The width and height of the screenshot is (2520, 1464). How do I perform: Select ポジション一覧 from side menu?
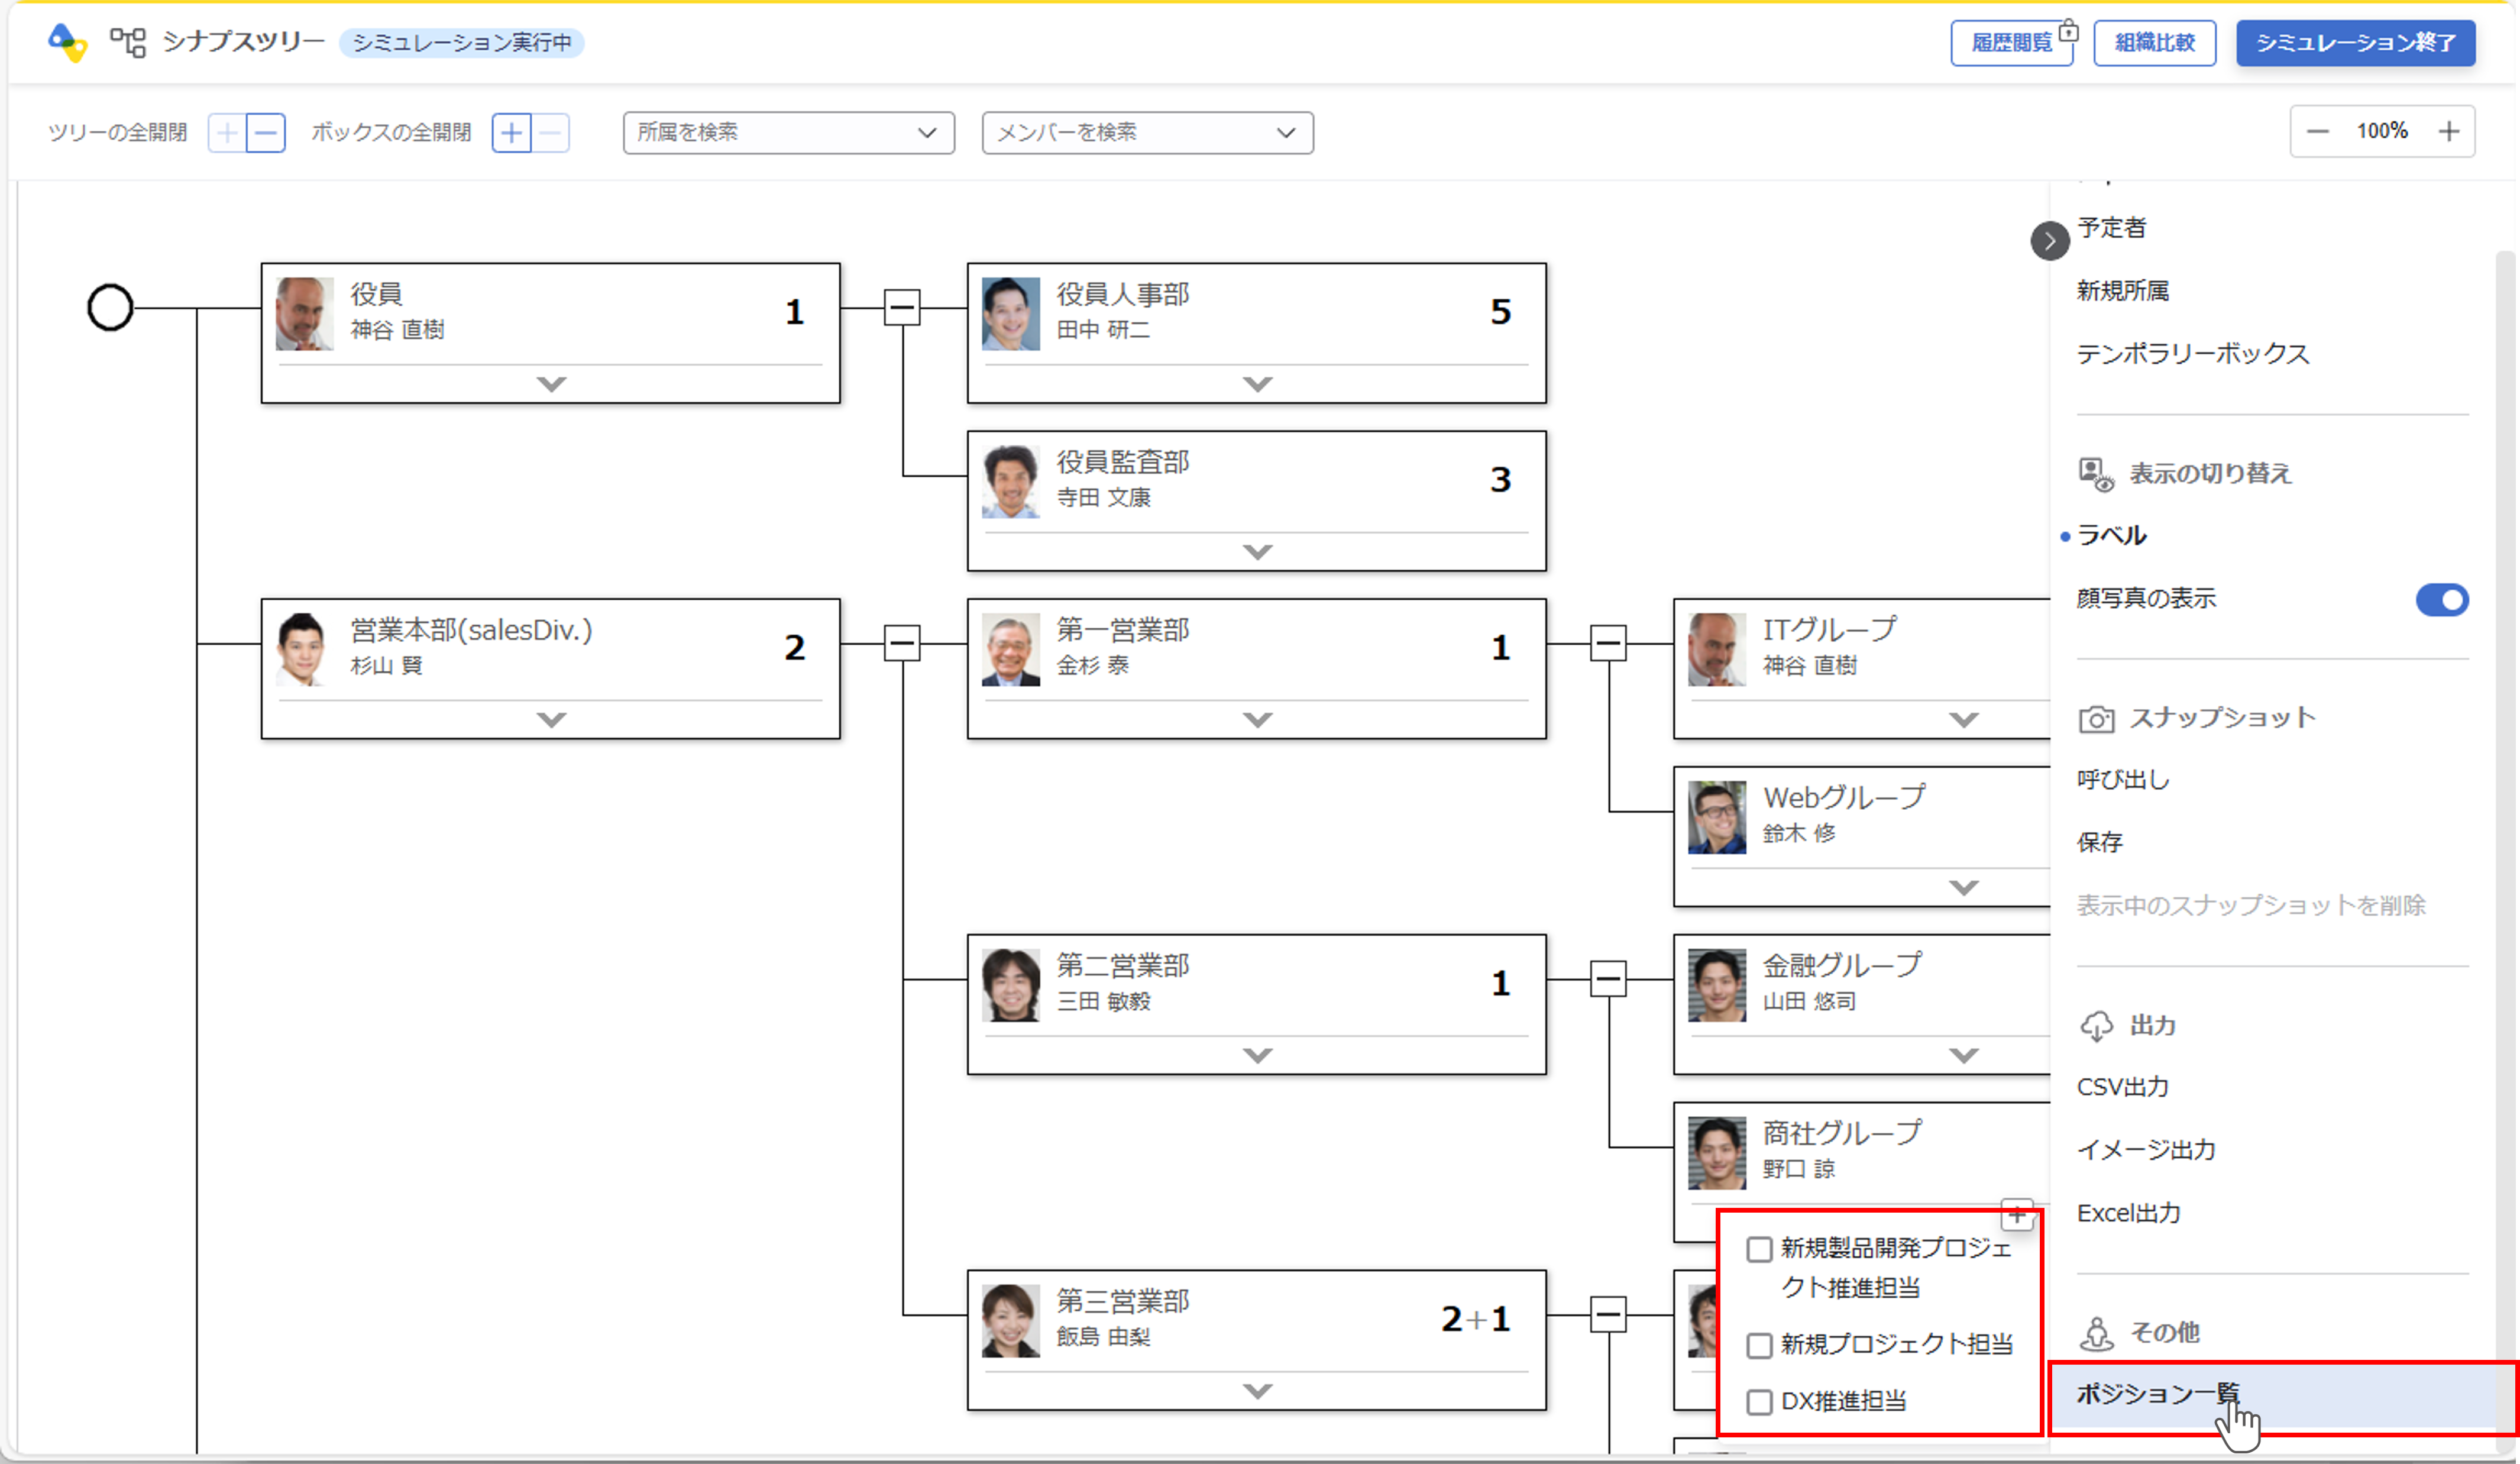(x=2157, y=1393)
